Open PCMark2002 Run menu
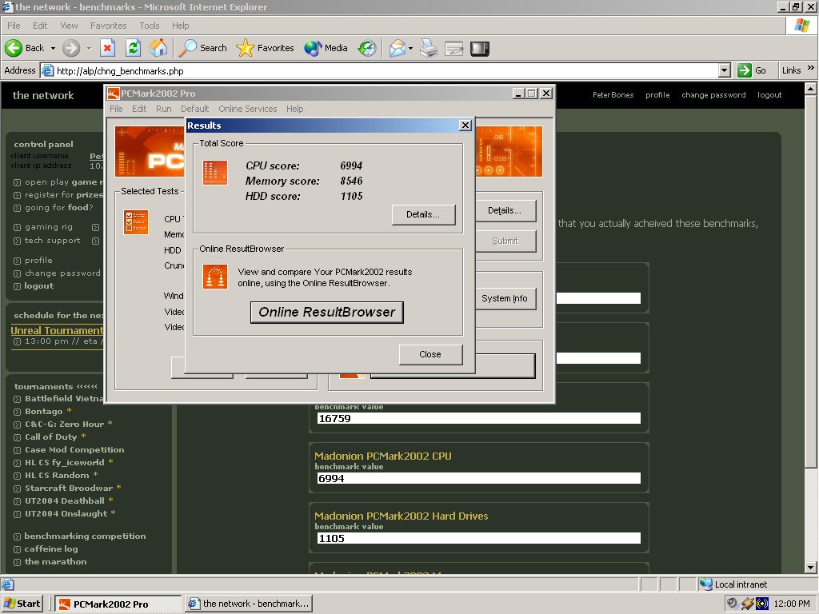 pos(163,109)
